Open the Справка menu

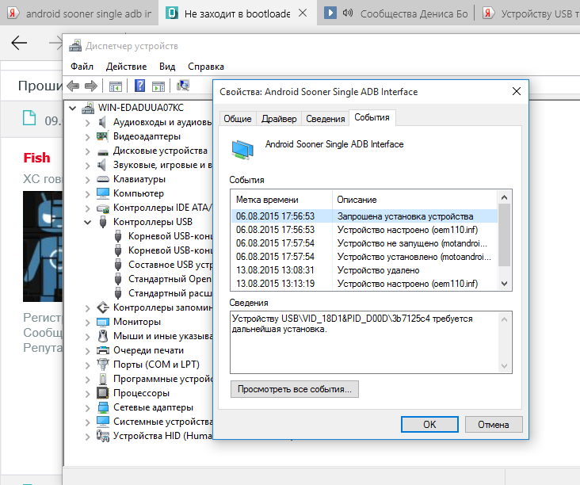pos(205,67)
